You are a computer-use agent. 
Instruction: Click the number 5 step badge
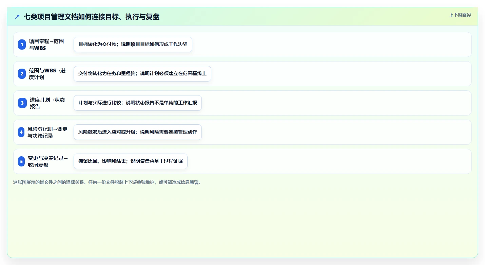21,161
